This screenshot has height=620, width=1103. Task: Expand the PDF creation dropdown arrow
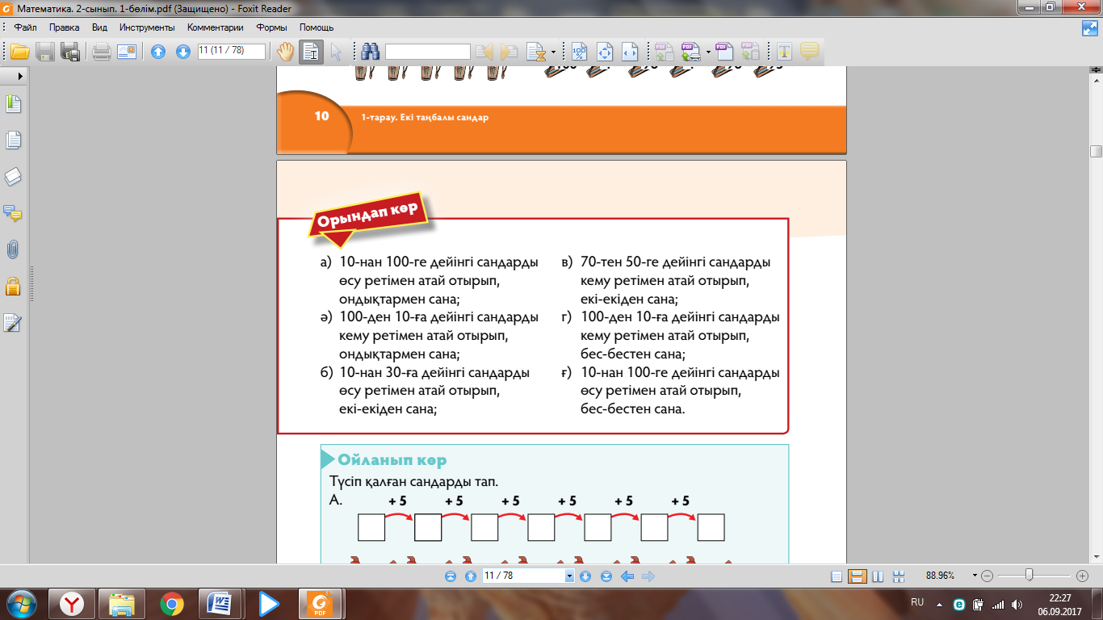[708, 52]
